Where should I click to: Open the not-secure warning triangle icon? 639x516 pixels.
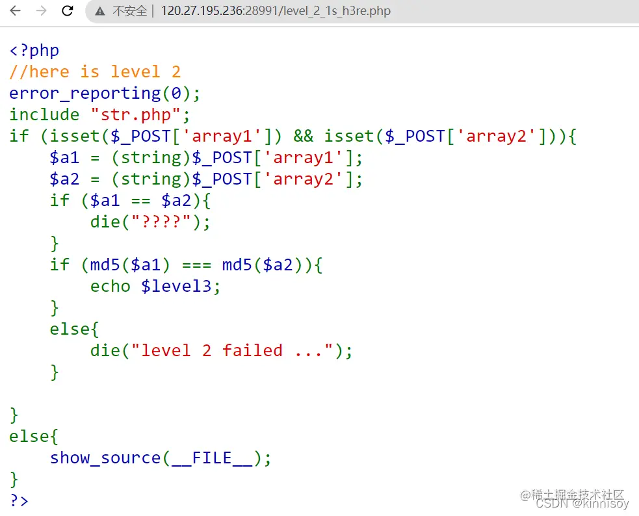click(100, 11)
